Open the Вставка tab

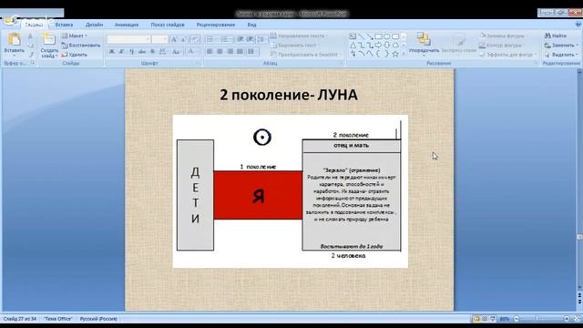click(64, 25)
